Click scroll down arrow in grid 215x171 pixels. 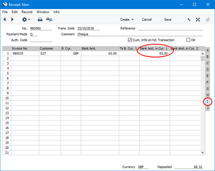click(x=202, y=153)
